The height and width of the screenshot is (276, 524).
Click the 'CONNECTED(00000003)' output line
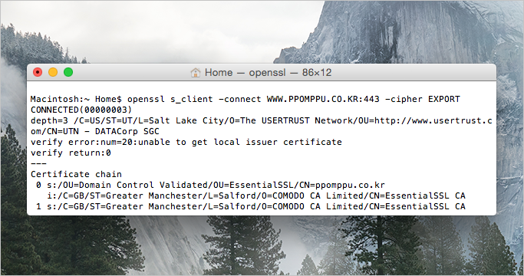(x=81, y=110)
